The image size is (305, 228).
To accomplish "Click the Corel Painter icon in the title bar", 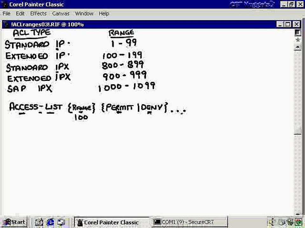I will point(4,4).
